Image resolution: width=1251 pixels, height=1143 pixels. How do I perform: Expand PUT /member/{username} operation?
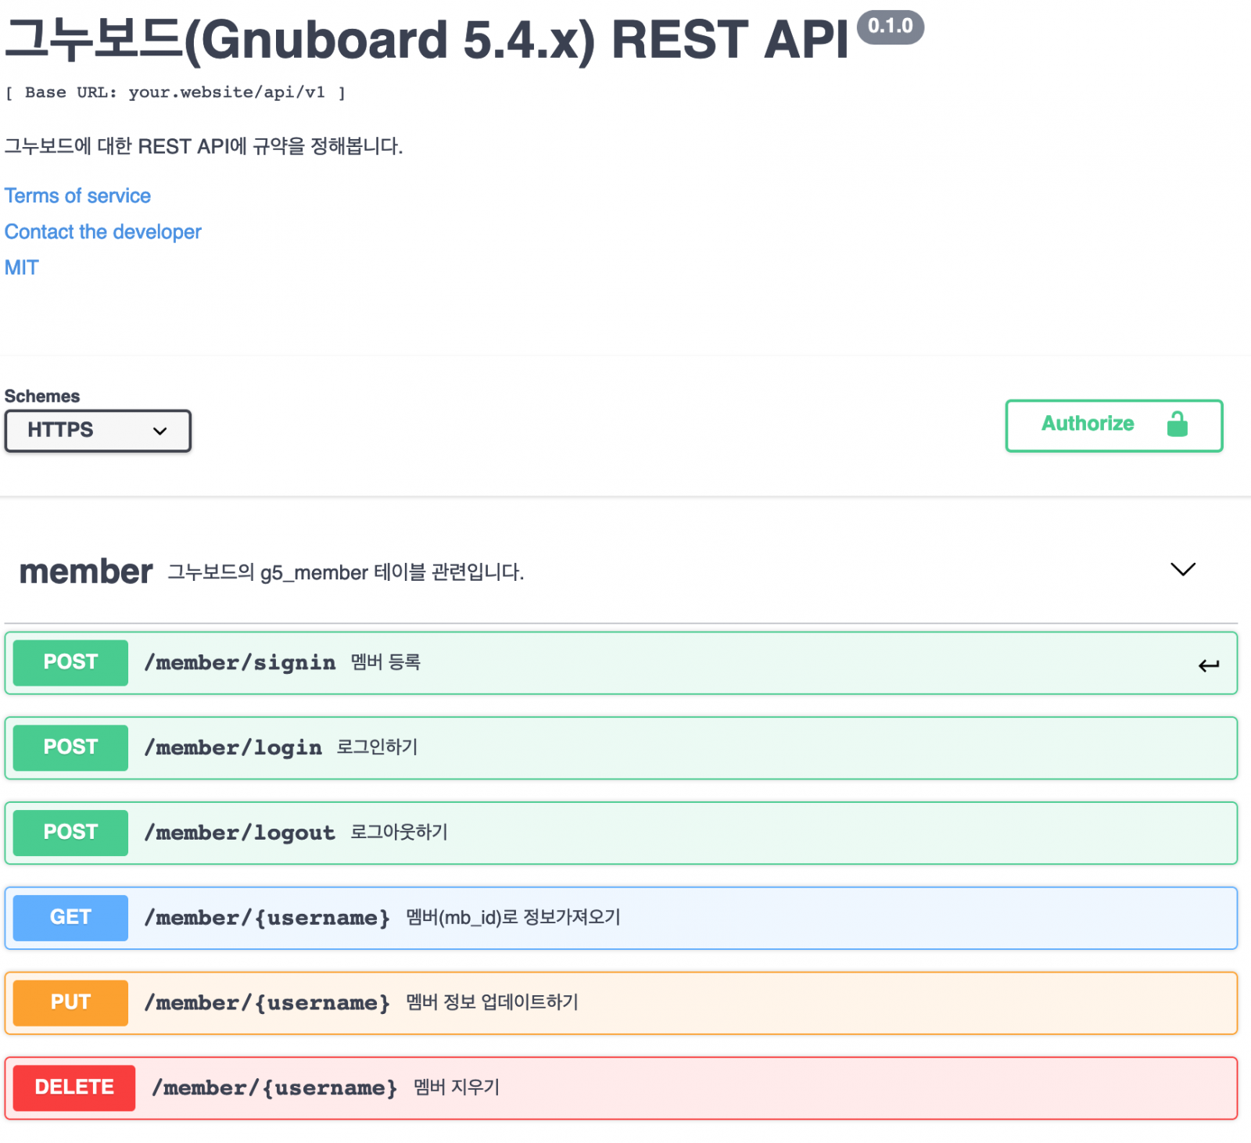[x=621, y=1003]
